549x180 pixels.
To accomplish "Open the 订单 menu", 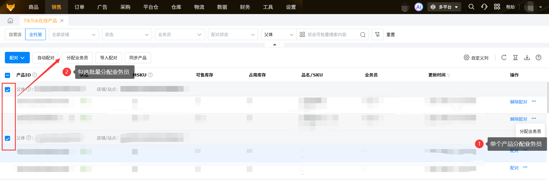I will 79,7.
